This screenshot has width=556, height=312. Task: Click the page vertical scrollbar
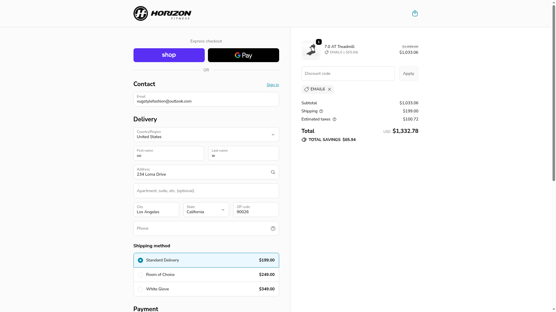[x=554, y=92]
